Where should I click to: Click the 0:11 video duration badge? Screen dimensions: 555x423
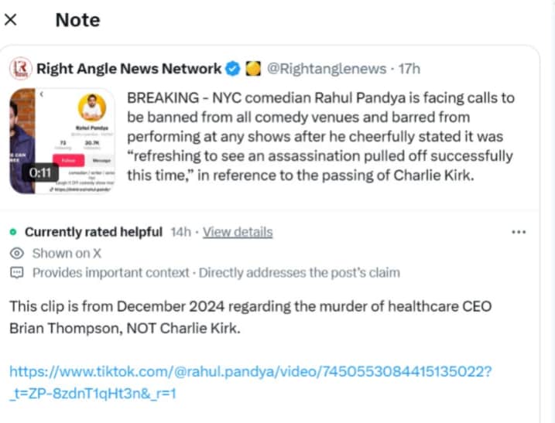[x=40, y=173]
